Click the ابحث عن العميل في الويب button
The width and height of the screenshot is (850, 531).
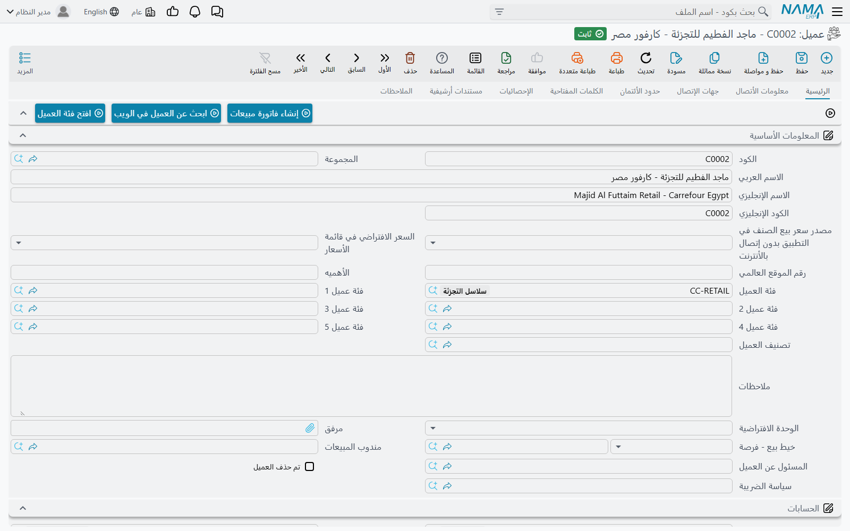coord(166,113)
